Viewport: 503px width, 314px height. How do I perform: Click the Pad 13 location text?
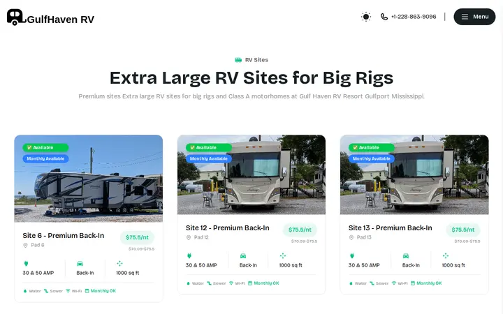point(364,237)
